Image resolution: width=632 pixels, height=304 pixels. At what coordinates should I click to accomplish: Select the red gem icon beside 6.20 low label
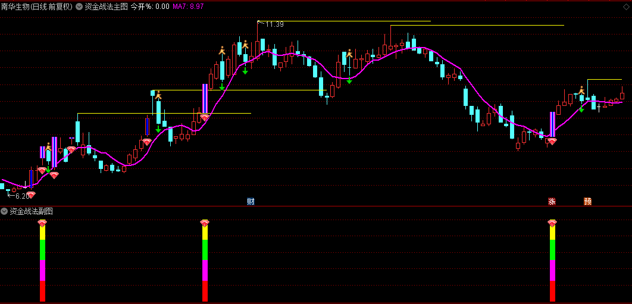point(30,195)
